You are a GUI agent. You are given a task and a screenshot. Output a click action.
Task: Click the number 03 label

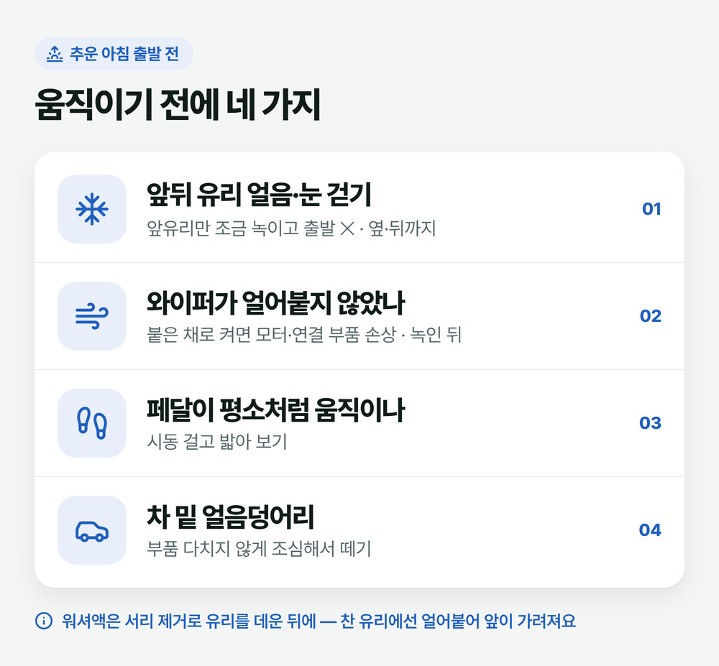[x=650, y=423]
